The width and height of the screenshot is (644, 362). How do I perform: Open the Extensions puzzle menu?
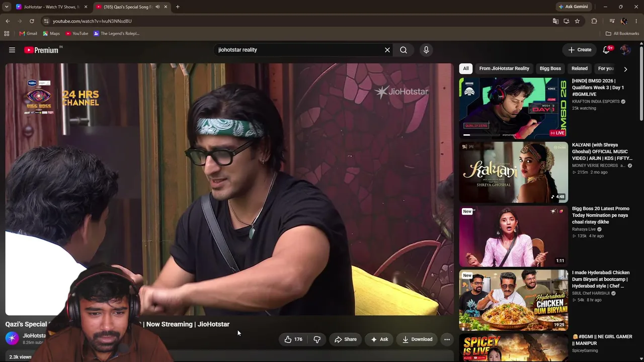click(594, 21)
